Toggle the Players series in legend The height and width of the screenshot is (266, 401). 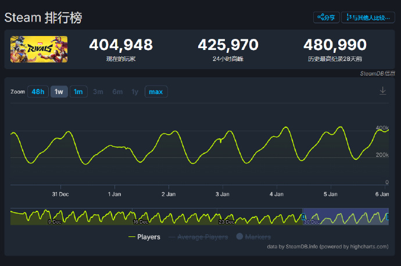coord(144,237)
